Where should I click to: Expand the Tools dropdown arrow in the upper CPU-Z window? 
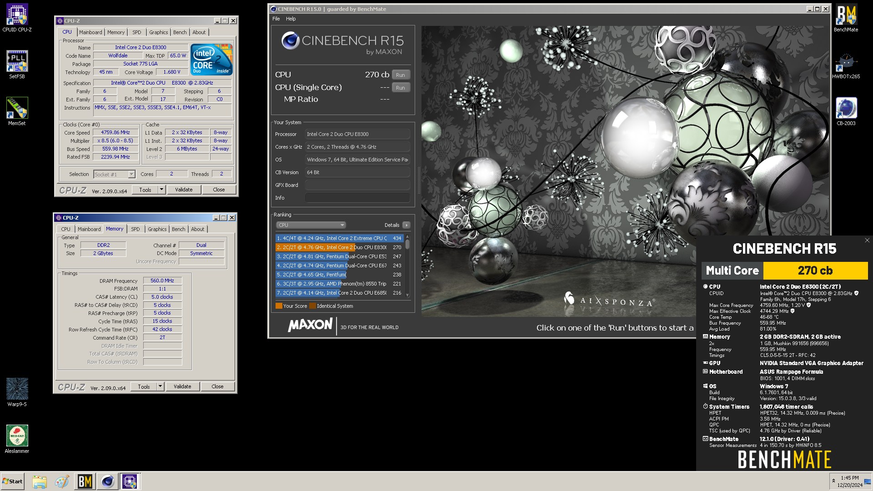click(x=161, y=190)
